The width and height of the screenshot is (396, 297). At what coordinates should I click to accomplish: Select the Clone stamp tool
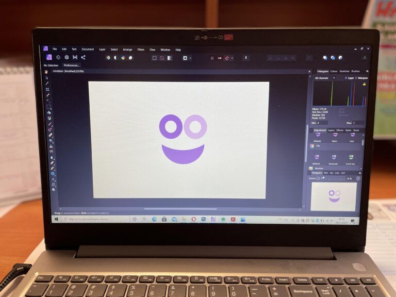(51, 146)
